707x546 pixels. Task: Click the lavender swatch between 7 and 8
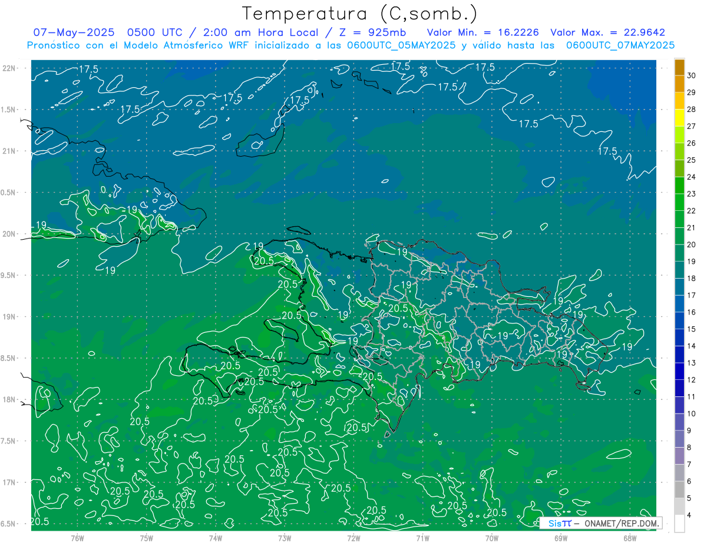[x=679, y=456]
